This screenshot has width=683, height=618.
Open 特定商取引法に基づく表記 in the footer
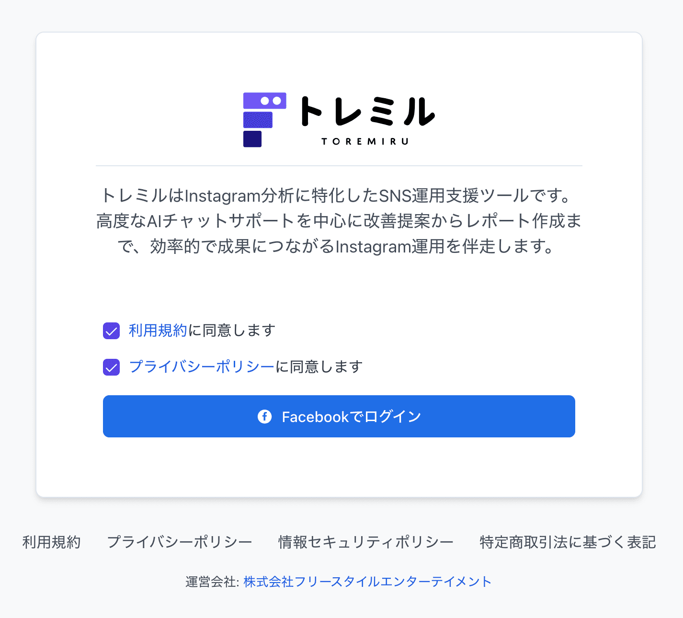click(568, 542)
